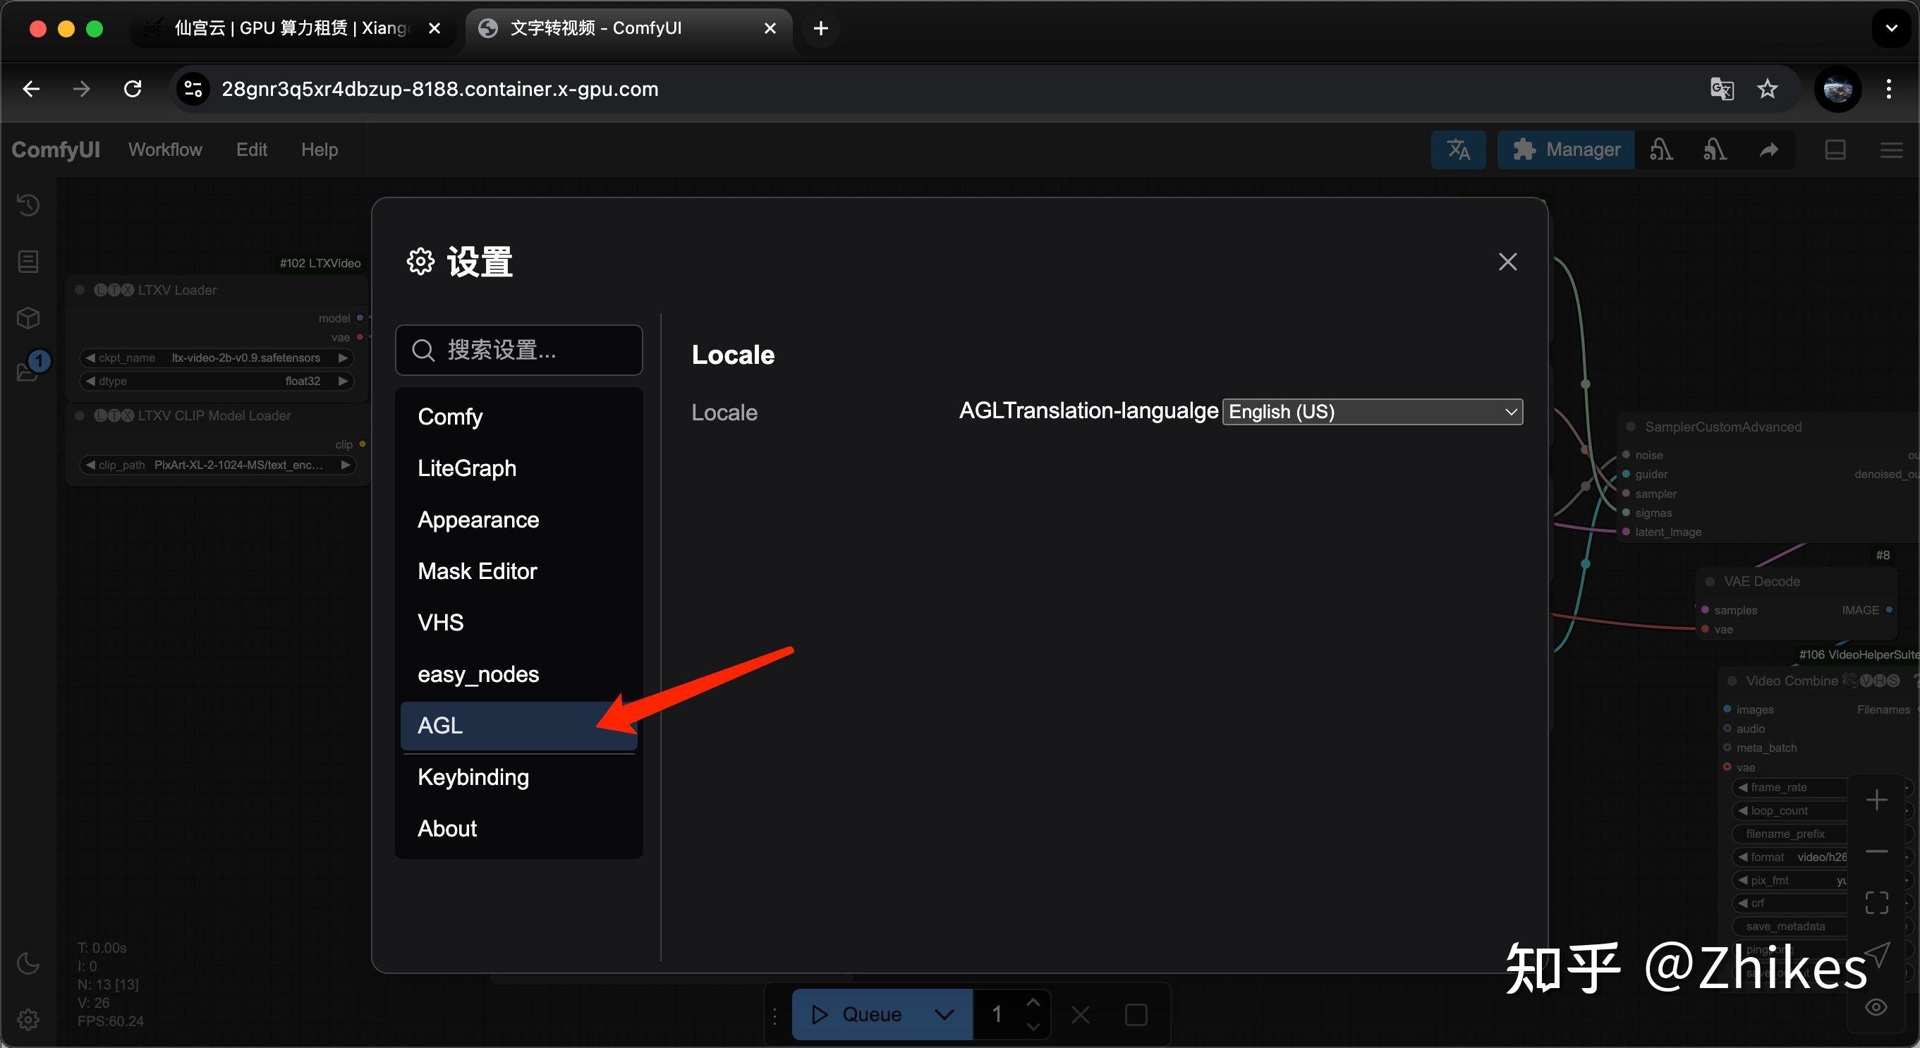This screenshot has width=1920, height=1048.
Task: Open the AGLTranslation language dropdown
Action: 1372,411
